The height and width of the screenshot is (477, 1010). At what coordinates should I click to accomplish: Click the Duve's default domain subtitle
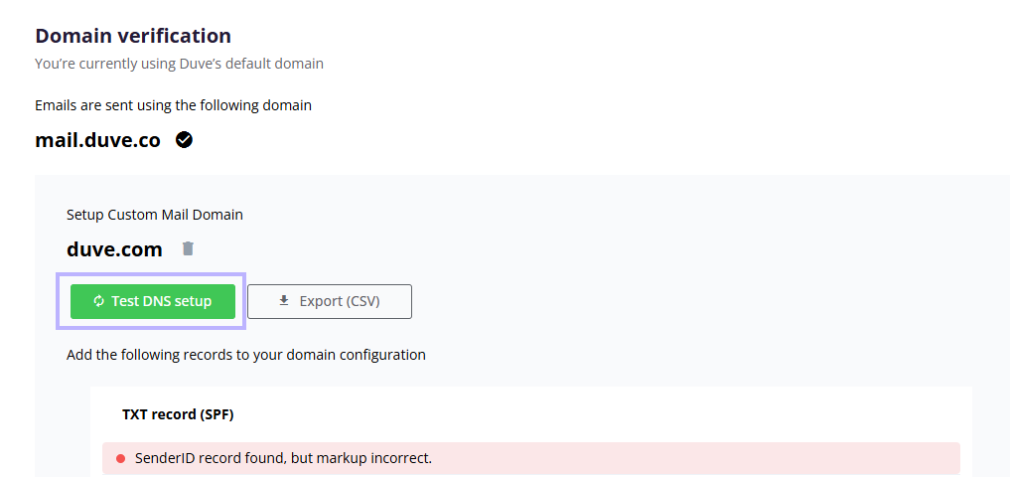[179, 64]
